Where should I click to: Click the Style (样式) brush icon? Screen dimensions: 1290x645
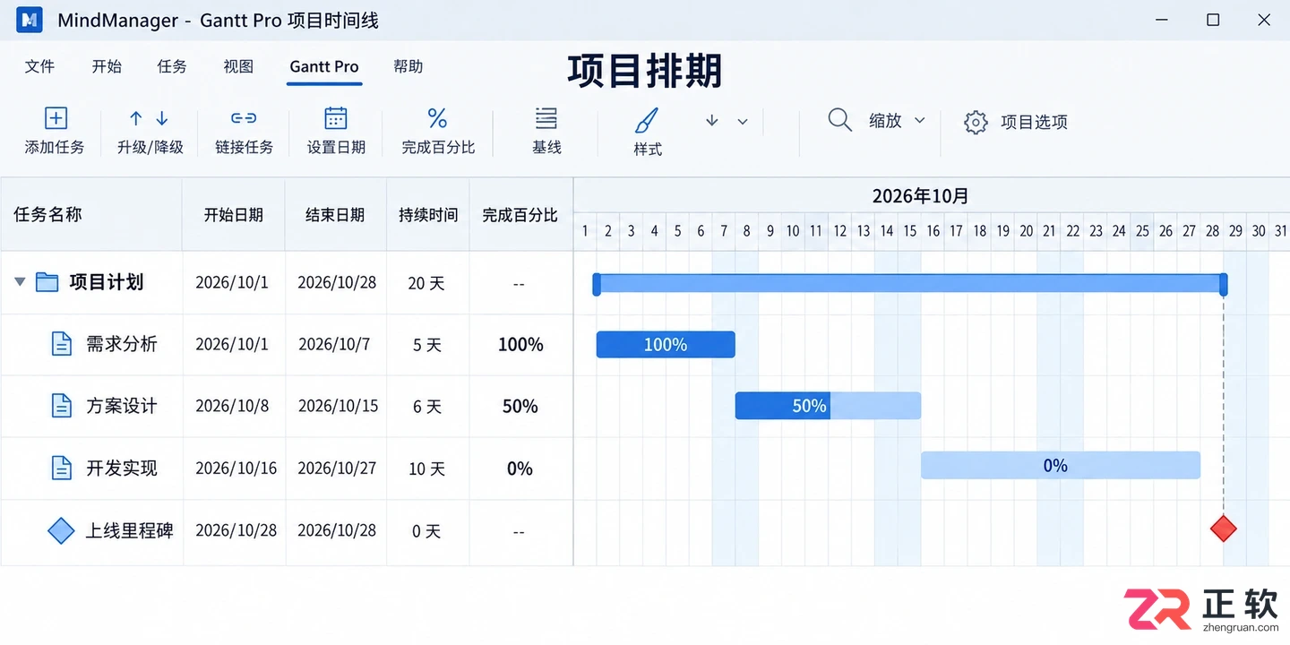647,120
